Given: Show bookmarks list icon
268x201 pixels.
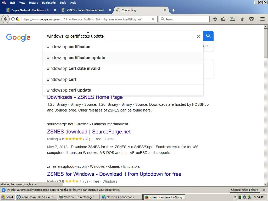Looking at the screenshot, I should click(223, 19).
